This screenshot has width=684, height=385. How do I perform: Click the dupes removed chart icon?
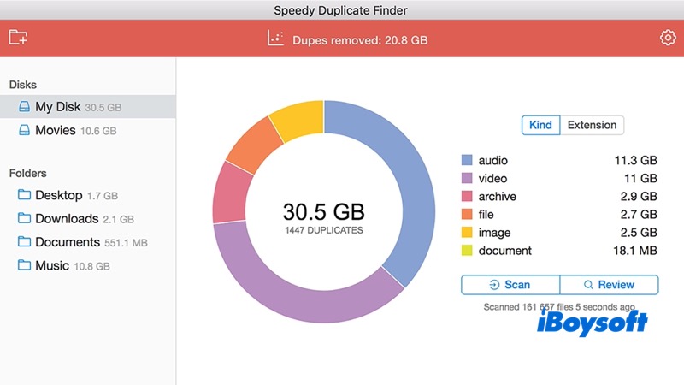click(x=275, y=38)
